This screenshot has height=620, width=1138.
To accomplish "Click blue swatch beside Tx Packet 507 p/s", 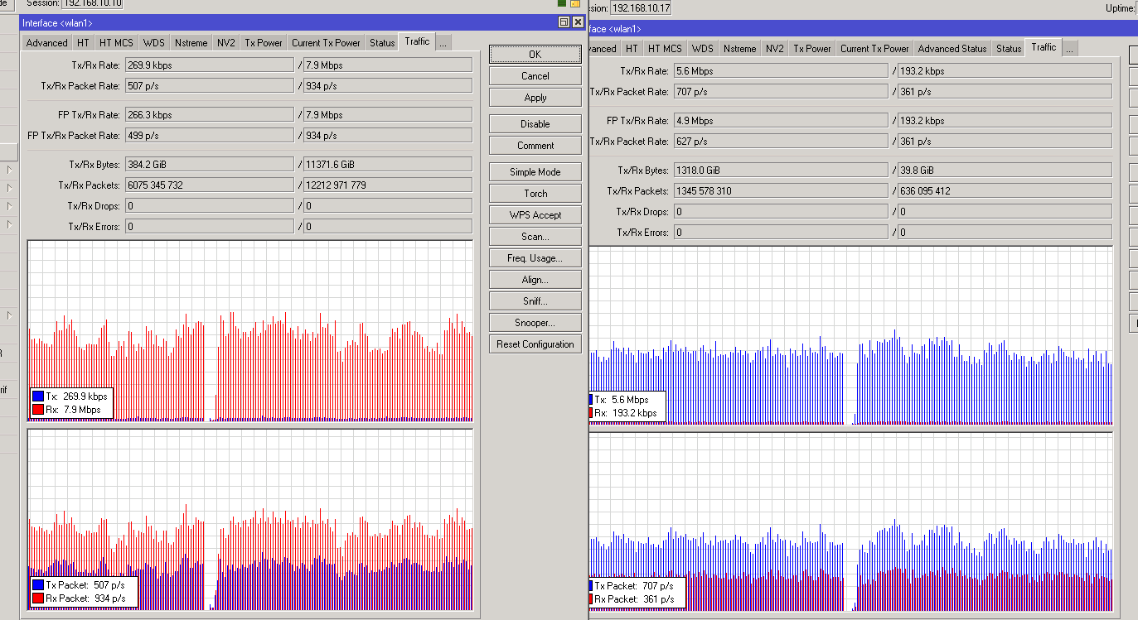I will 38,585.
